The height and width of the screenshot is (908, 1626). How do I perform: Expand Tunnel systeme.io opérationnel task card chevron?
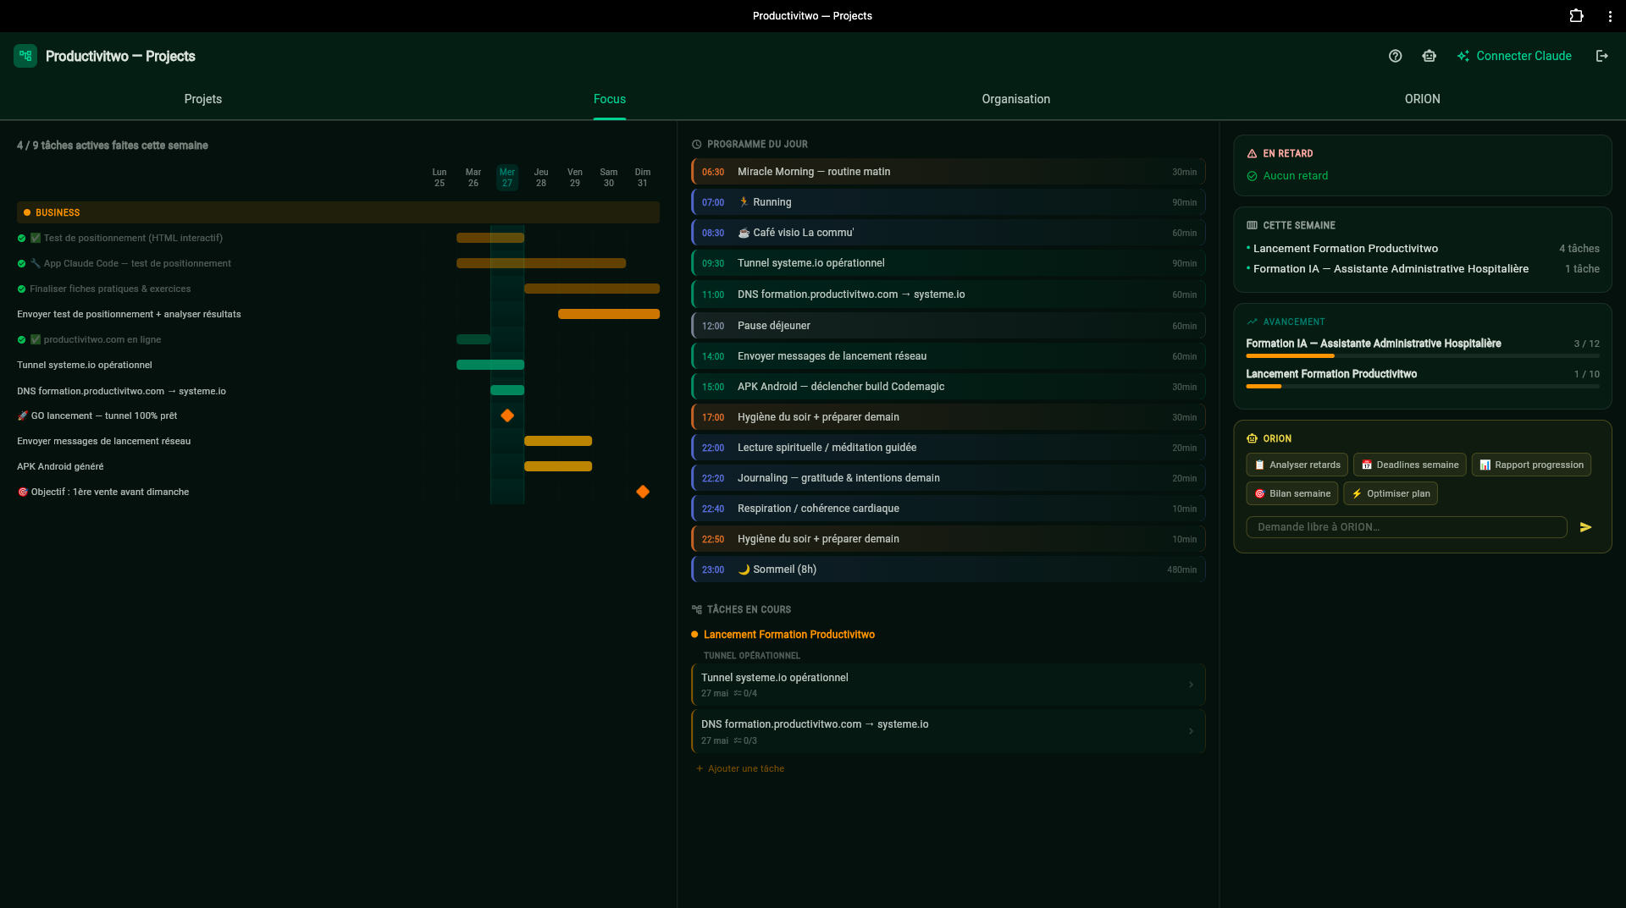[1191, 685]
